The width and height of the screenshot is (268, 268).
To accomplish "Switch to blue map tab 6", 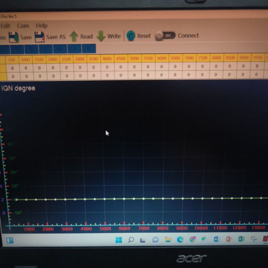I will point(60,49).
